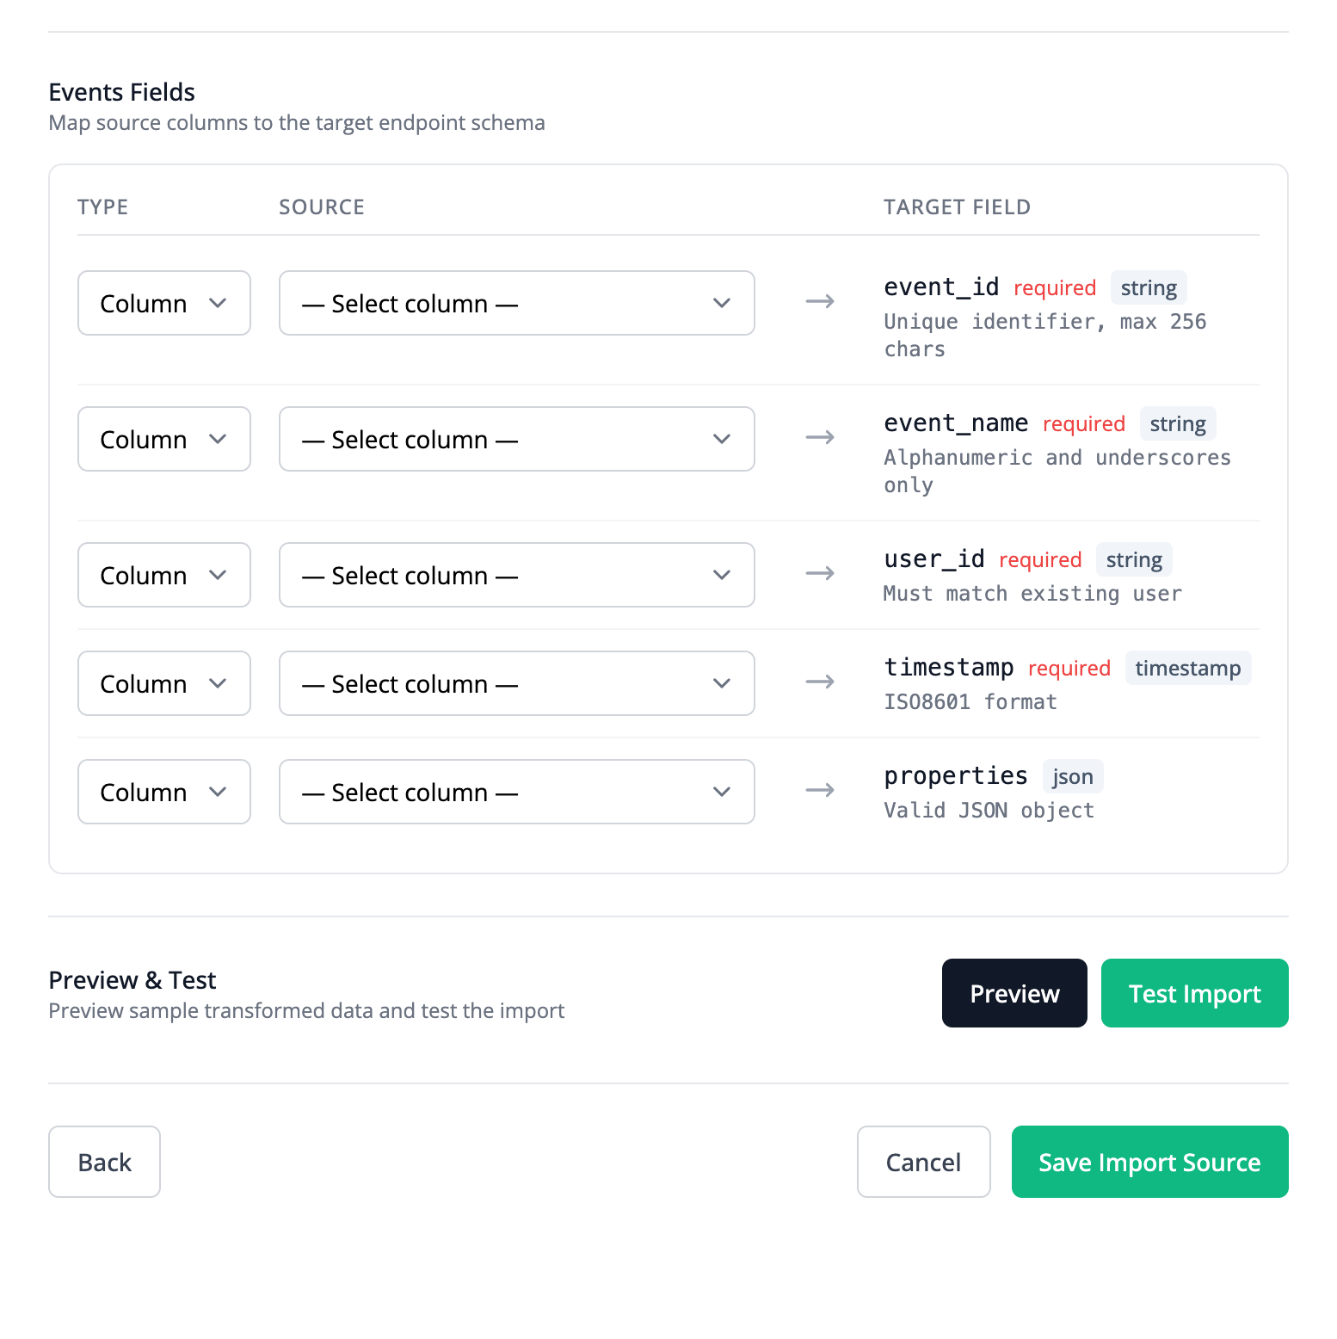
Task: Click the Test Import button
Action: pos(1194,993)
